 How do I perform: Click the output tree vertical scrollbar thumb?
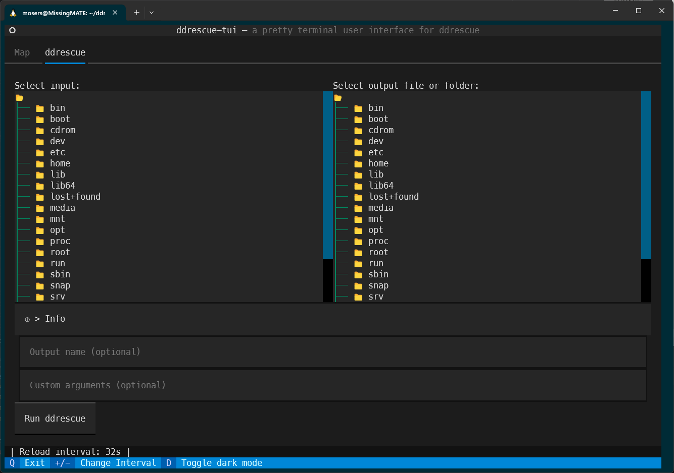coord(646,175)
